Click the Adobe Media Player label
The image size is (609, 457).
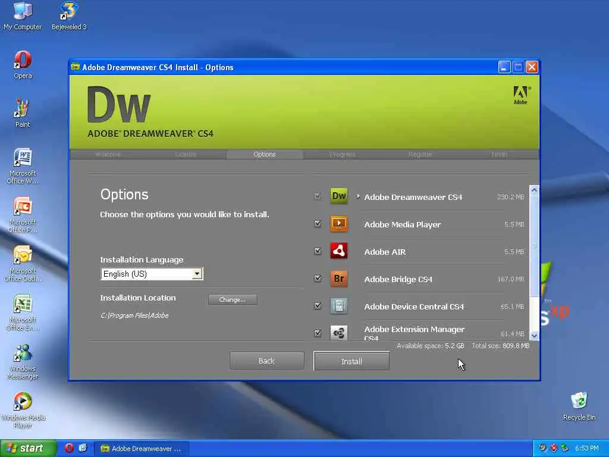pyautogui.click(x=403, y=224)
